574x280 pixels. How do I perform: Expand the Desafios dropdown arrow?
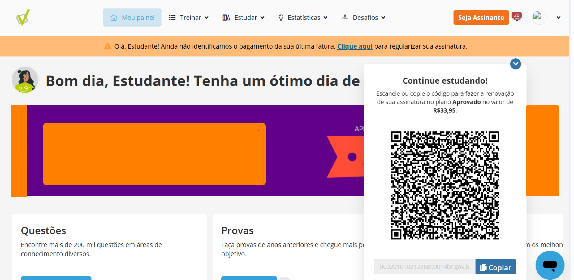[x=383, y=18]
